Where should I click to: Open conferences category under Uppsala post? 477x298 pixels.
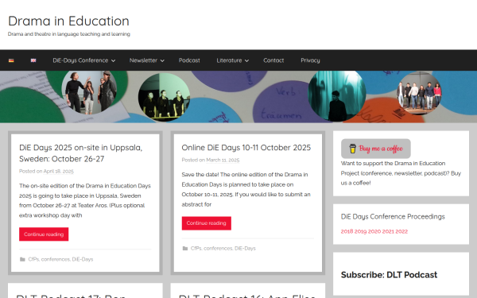point(56,259)
